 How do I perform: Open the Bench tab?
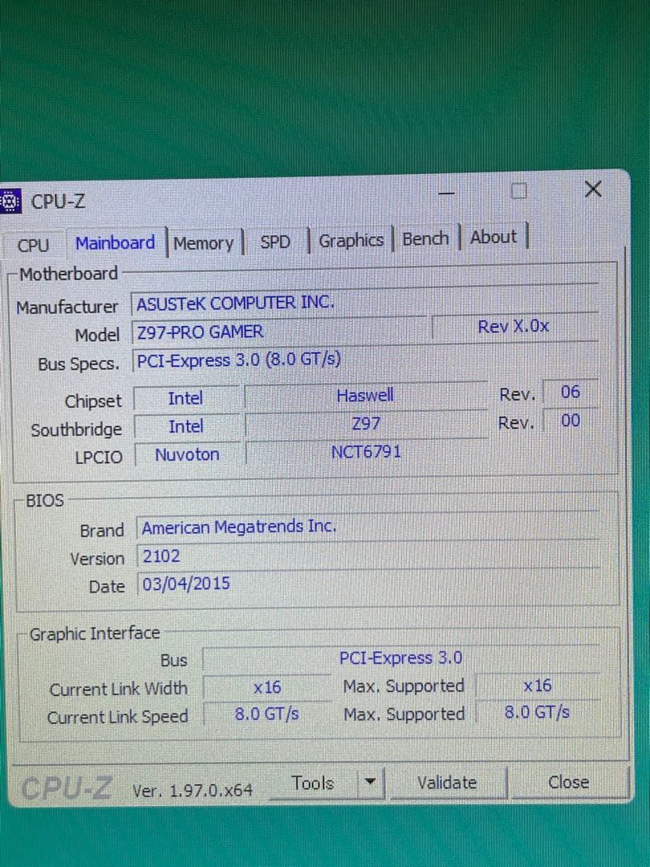point(425,238)
